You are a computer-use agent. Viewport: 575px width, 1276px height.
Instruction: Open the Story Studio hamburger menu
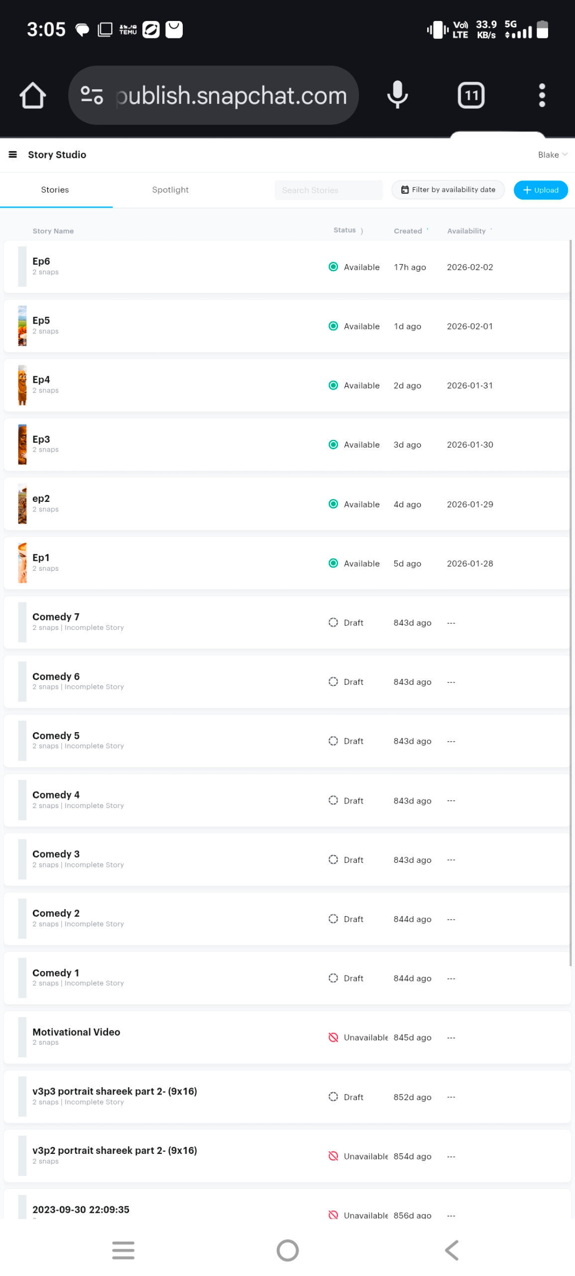pos(13,155)
